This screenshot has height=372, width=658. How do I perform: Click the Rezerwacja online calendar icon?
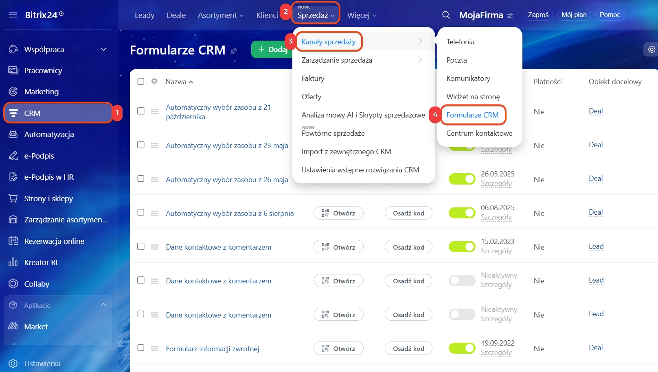(x=13, y=241)
